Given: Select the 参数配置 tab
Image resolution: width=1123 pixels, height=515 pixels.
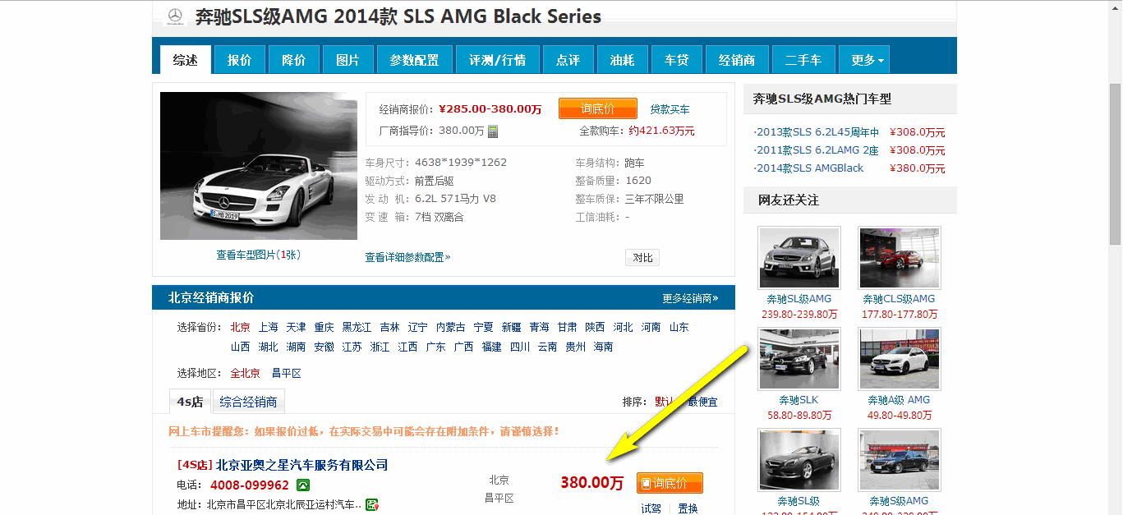Looking at the screenshot, I should (415, 60).
